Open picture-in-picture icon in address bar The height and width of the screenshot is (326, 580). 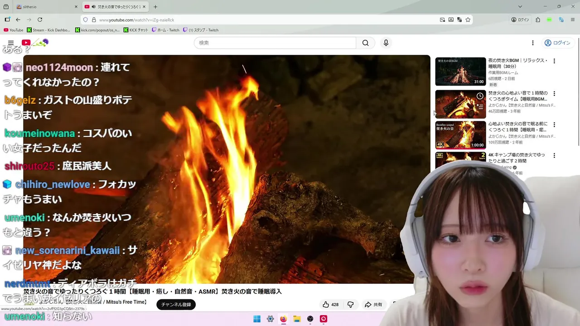tap(442, 19)
